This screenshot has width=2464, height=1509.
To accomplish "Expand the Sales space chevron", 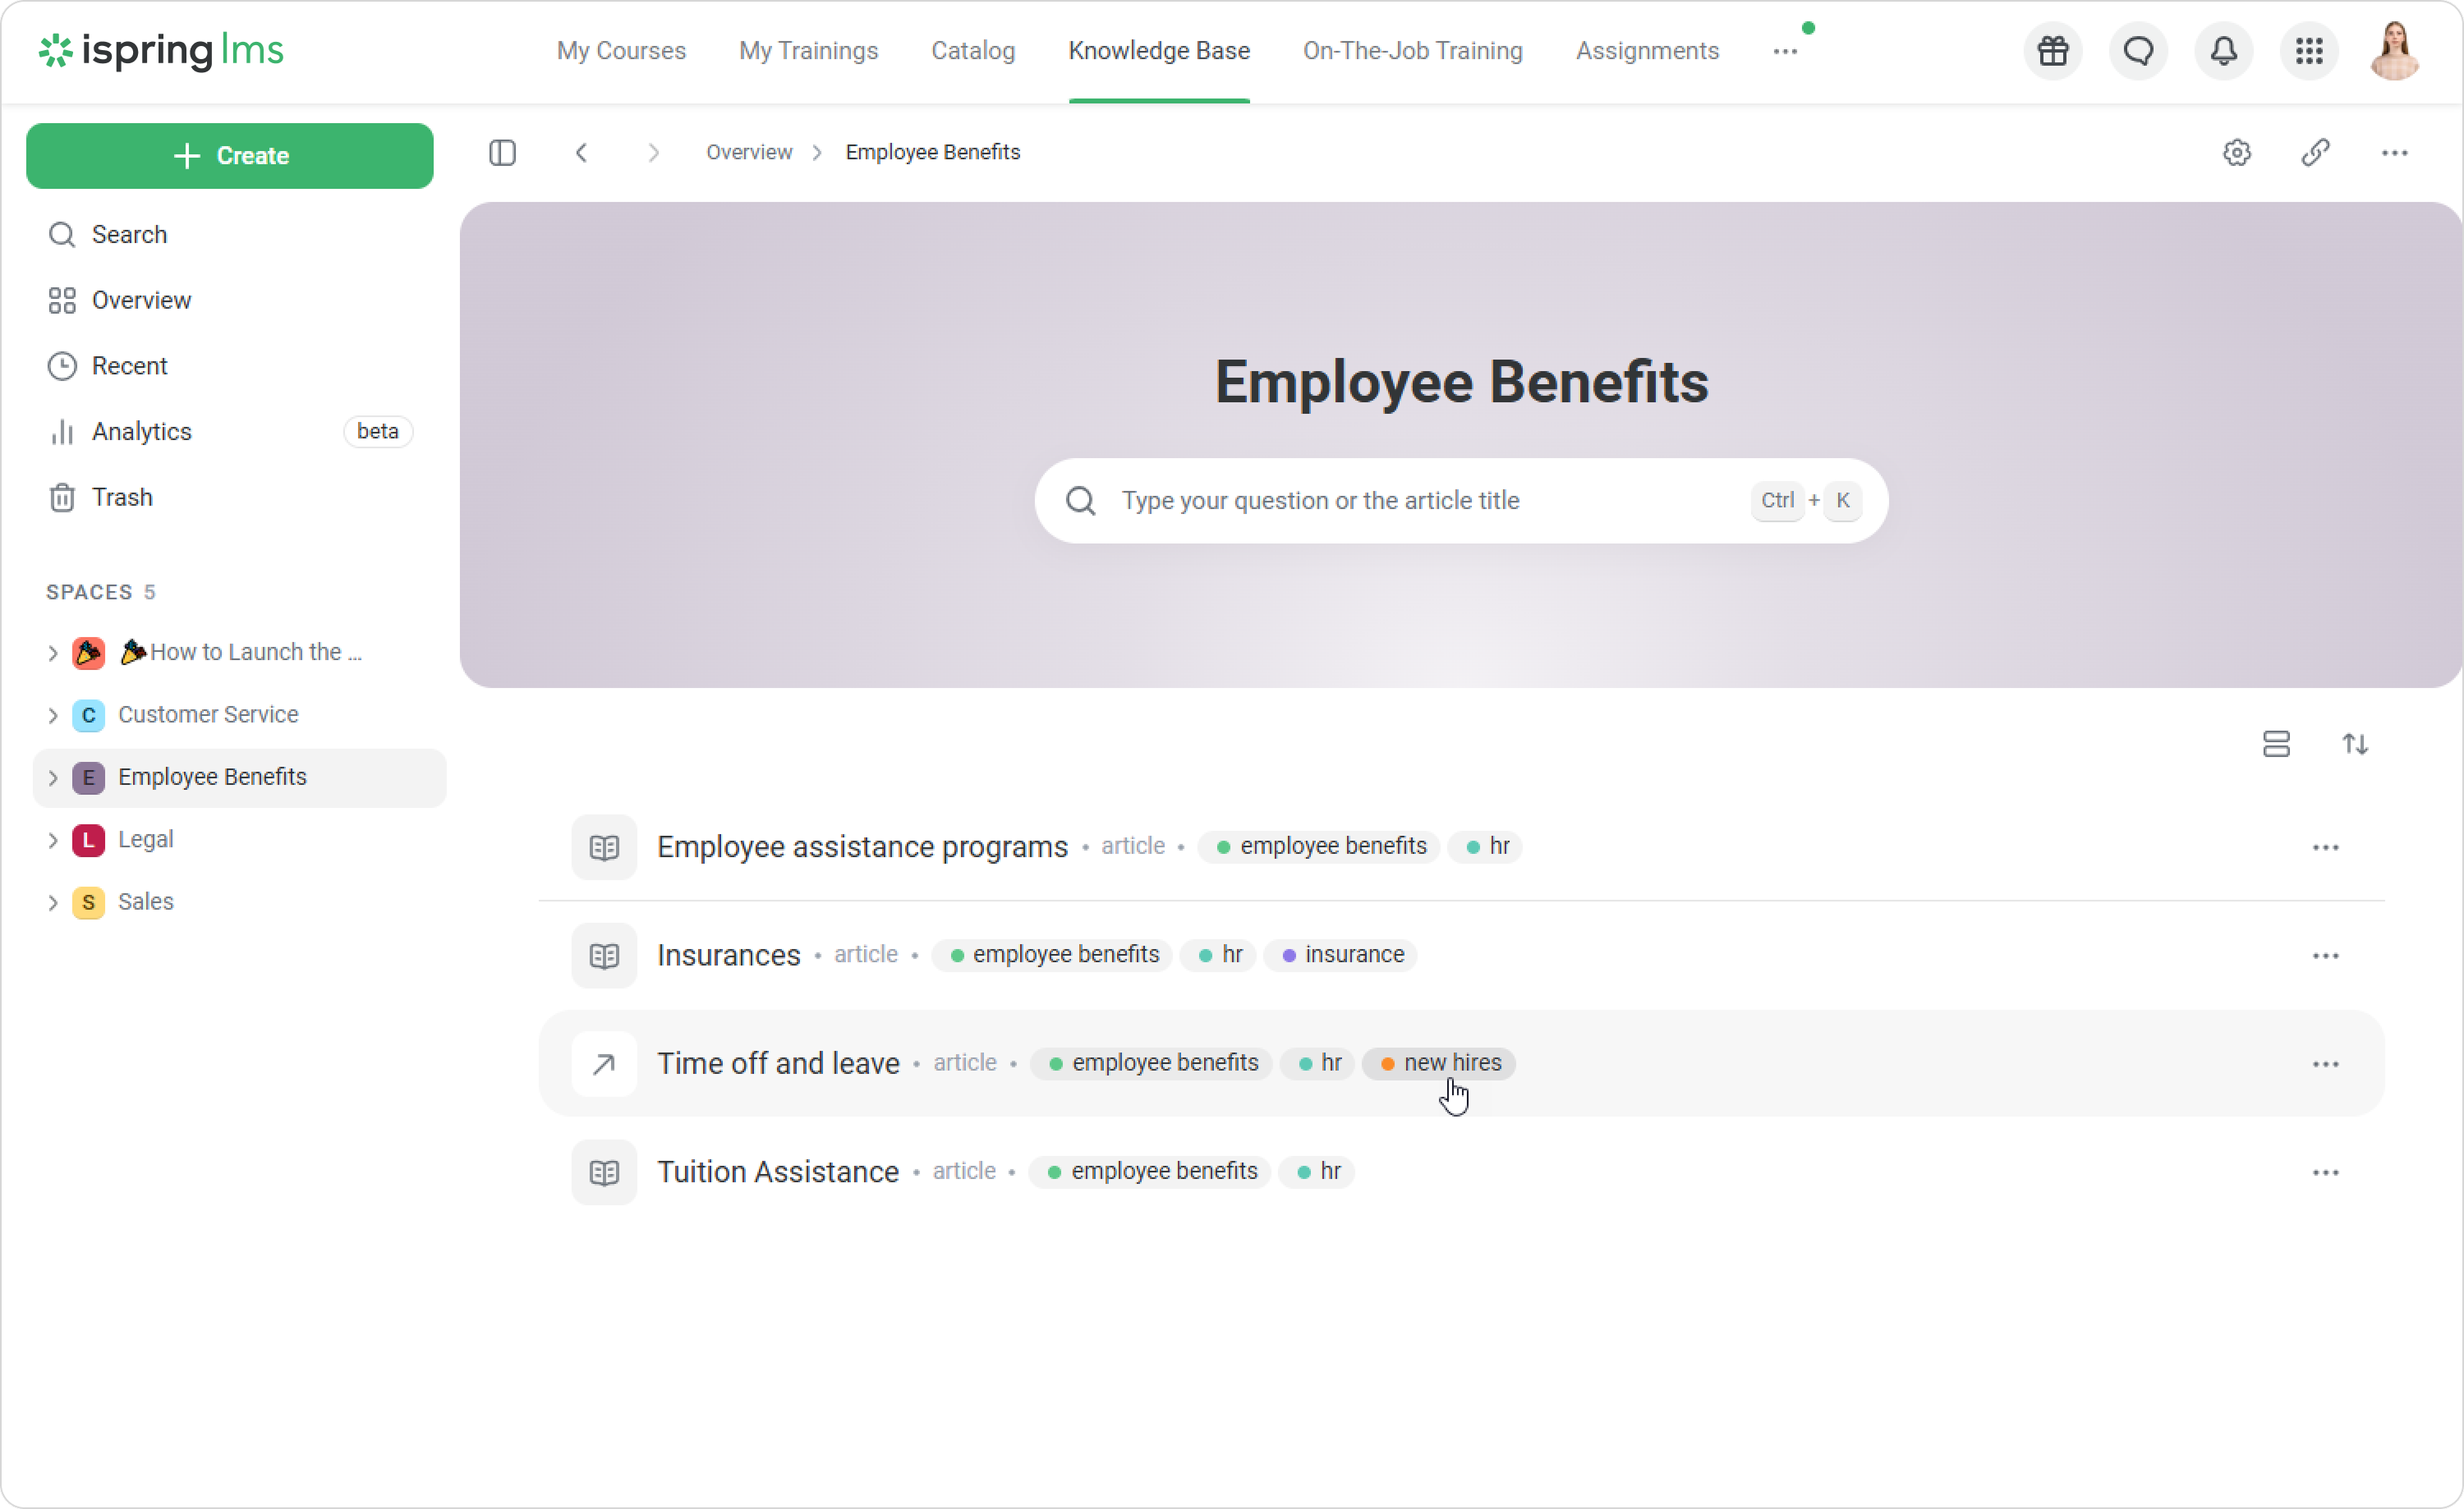I will [53, 902].
